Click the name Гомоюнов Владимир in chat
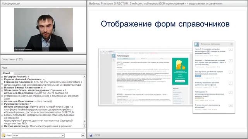The height and width of the screenshot is (139, 248). [18, 82]
